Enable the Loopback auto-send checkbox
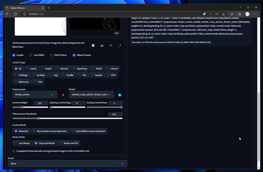Image resolution: width=263 pixels, height=172 pixels. click(14, 151)
